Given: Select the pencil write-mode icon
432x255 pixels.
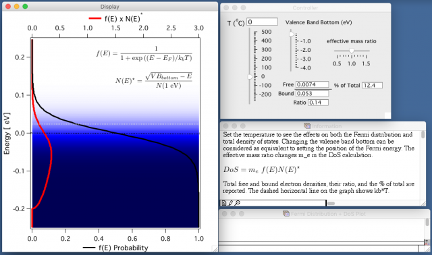Looking at the screenshot, I should pos(231,203).
